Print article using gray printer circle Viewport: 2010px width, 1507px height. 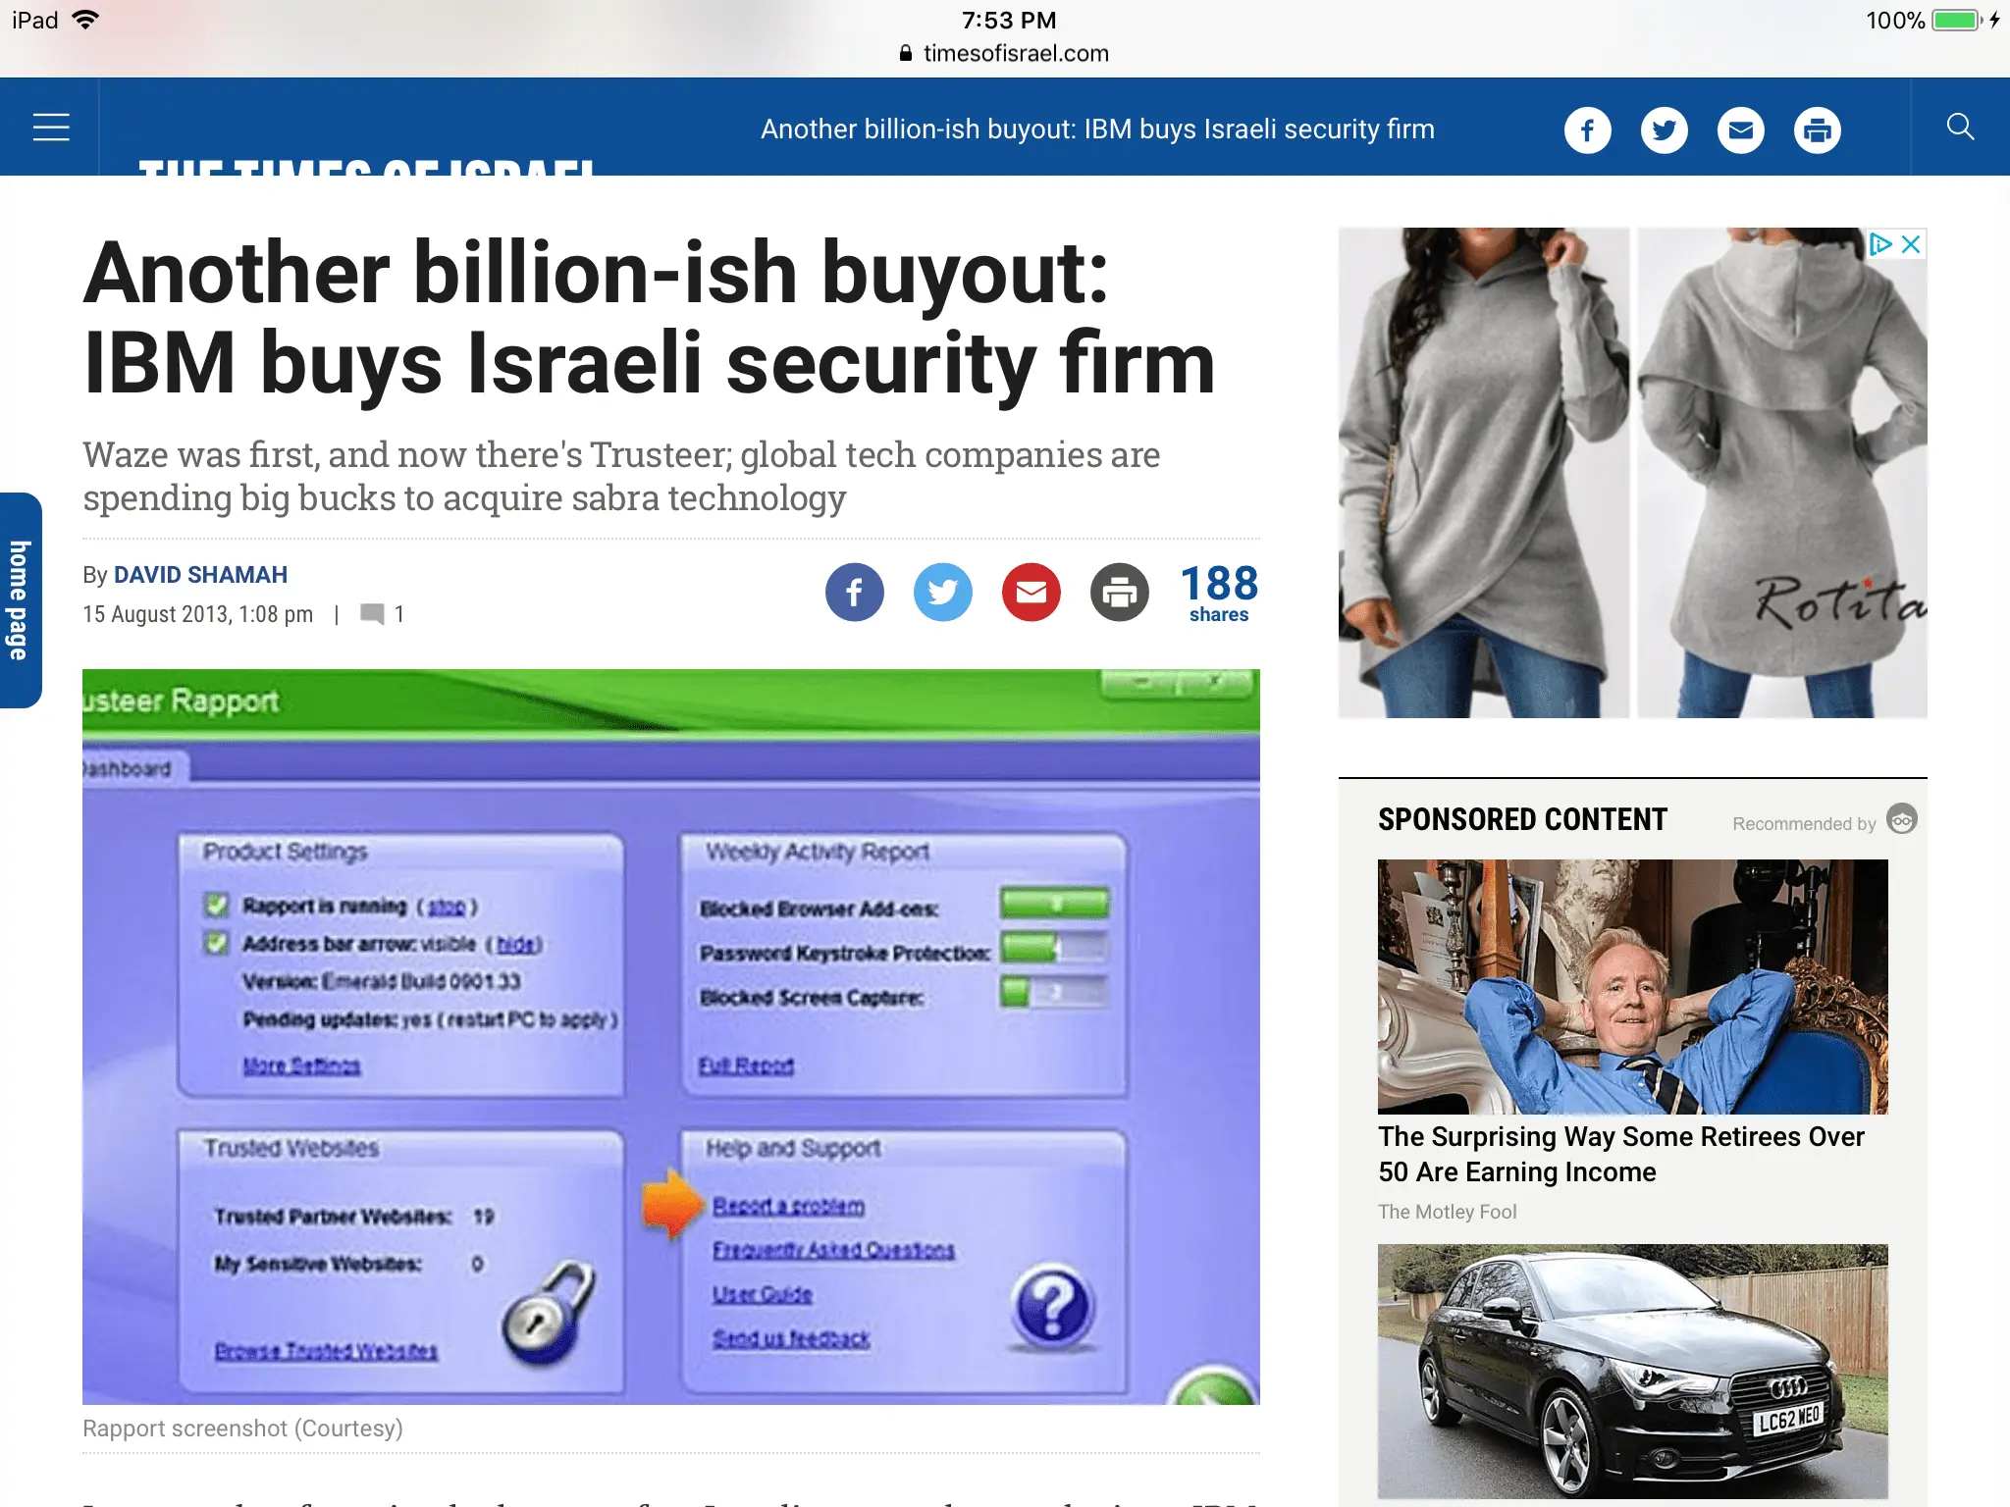tap(1119, 592)
